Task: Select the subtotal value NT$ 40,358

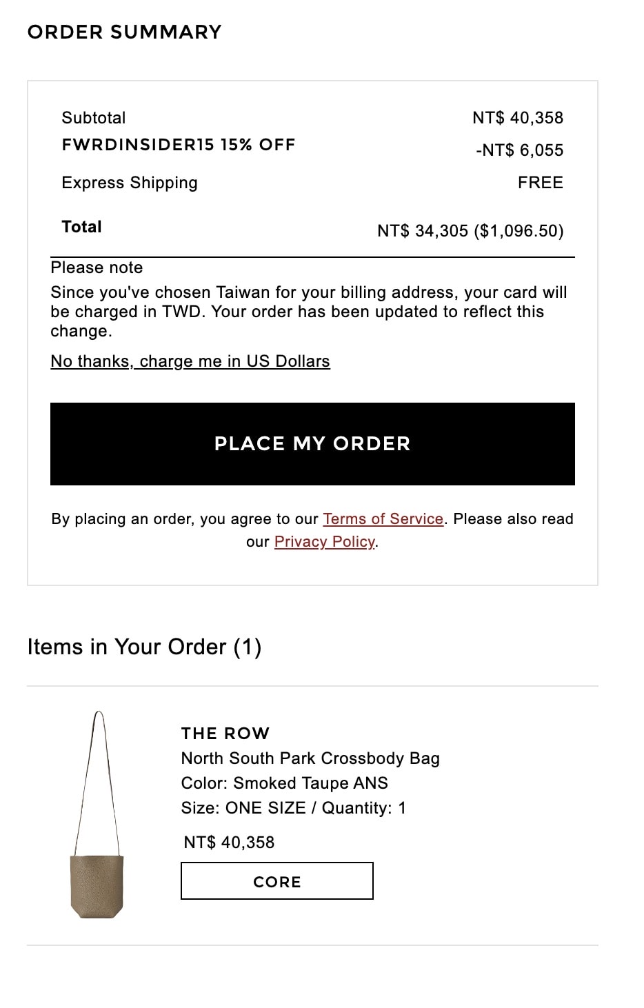Action: coord(518,118)
